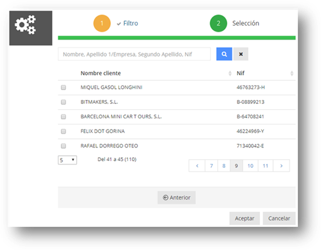
Task: Click the Anterior button
Action: [177, 197]
